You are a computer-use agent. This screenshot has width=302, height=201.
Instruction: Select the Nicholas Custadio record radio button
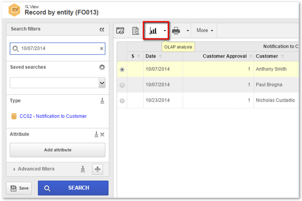tap(122, 100)
